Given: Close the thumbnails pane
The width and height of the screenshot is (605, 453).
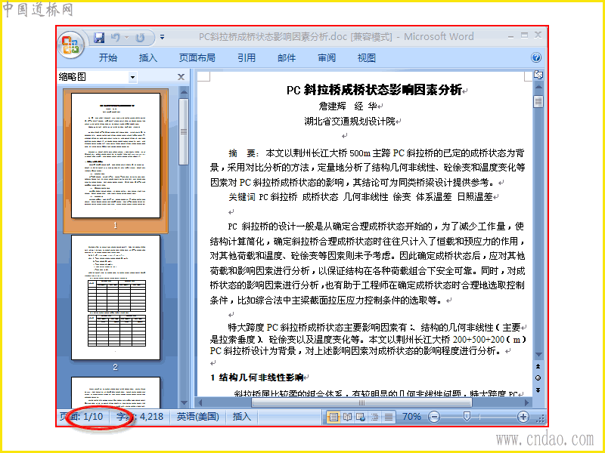Looking at the screenshot, I should point(181,77).
